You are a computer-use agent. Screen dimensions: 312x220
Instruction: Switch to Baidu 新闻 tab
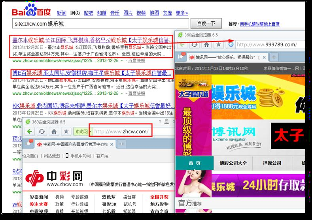click(62, 13)
